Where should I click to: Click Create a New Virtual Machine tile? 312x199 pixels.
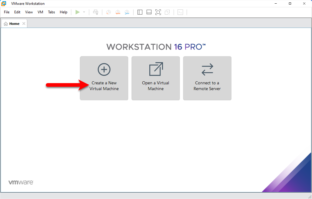[104, 78]
